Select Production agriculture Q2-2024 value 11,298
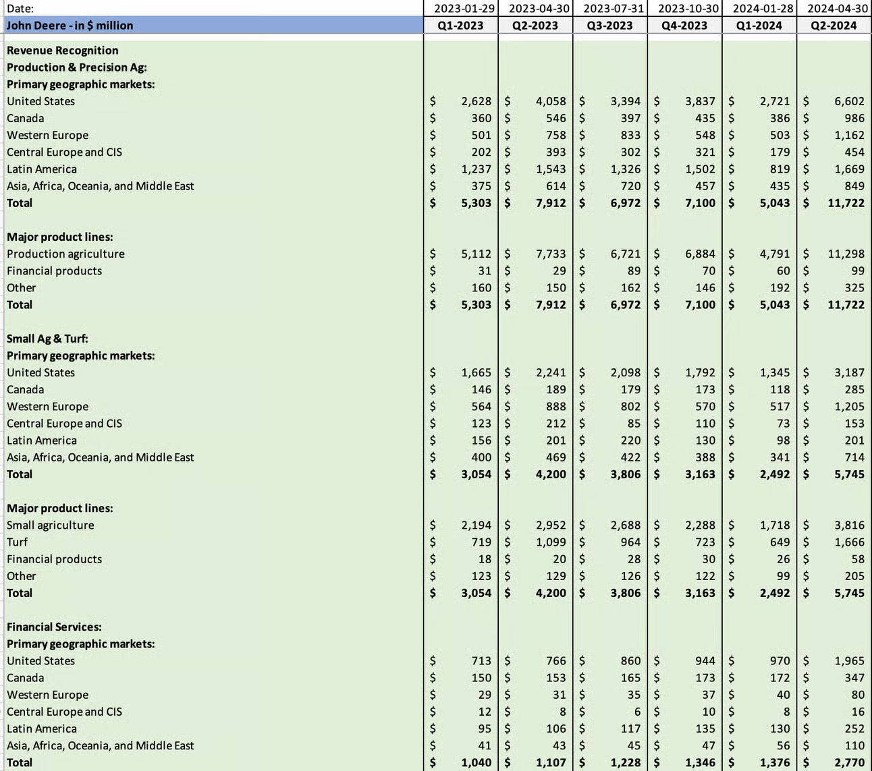This screenshot has height=771, width=872. click(x=846, y=254)
